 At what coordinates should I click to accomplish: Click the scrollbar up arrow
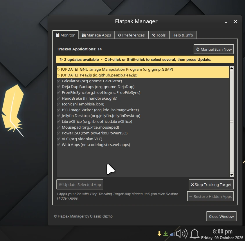click(232, 68)
